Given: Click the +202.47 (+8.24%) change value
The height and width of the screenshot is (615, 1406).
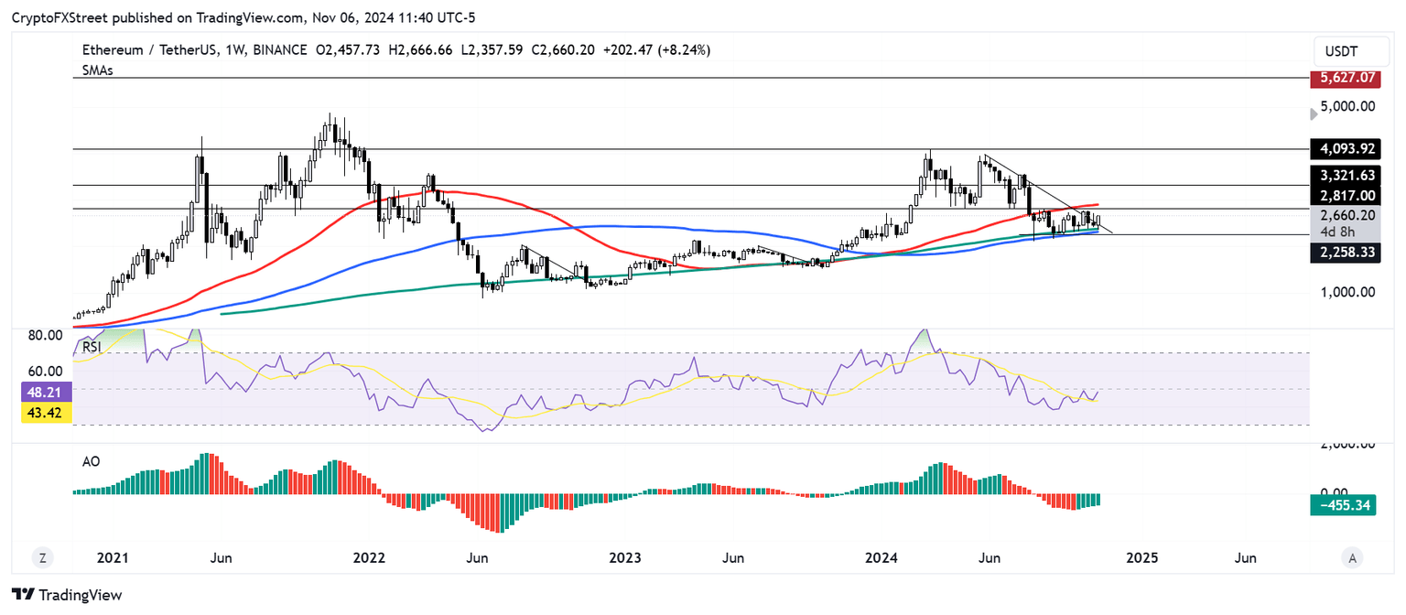Looking at the screenshot, I should 654,50.
